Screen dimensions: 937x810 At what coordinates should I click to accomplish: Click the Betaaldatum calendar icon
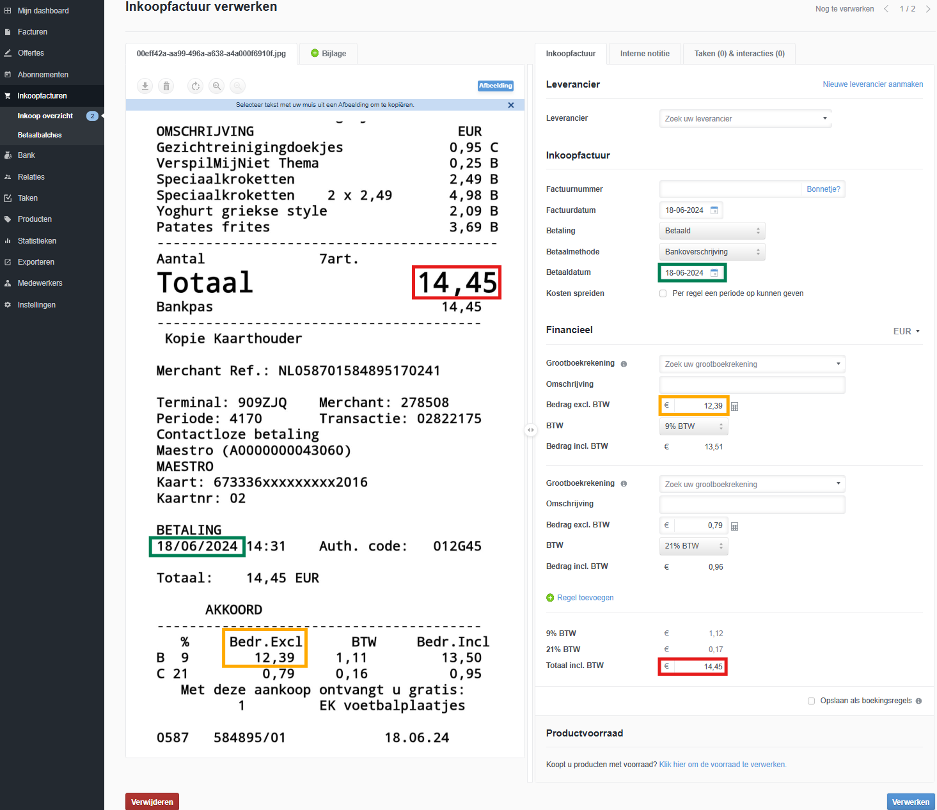point(714,273)
